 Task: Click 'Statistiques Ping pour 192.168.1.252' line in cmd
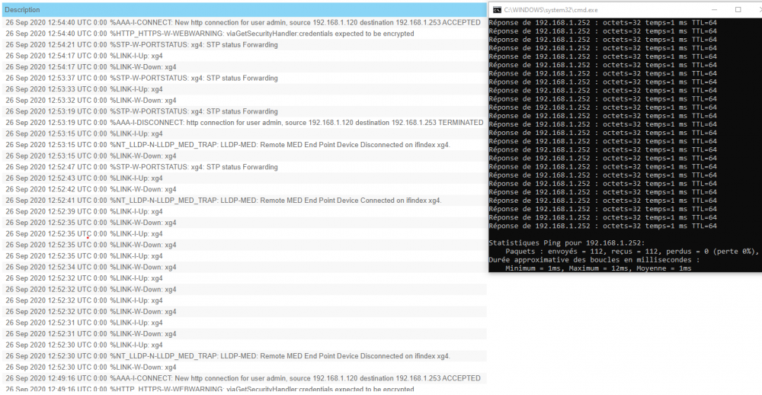[566, 242]
